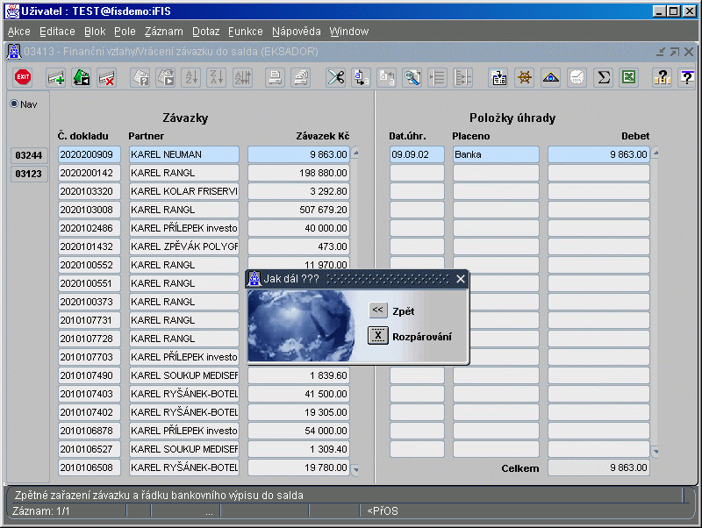Click the ship wheel toolbar icon
The width and height of the screenshot is (702, 528).
[x=525, y=77]
